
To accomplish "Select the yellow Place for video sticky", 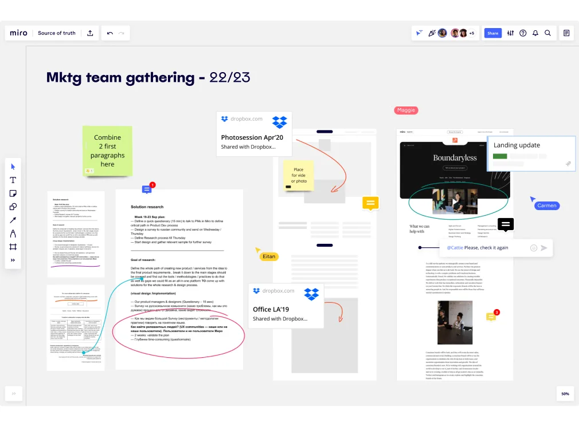I will 298,176.
